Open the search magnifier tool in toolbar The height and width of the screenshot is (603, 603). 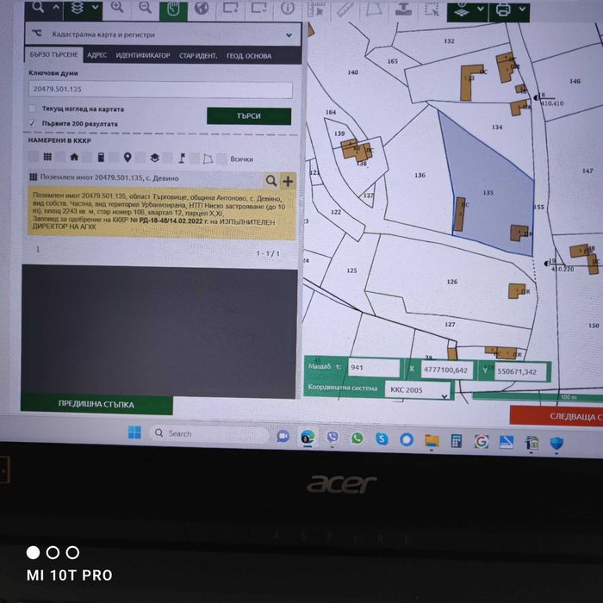pos(38,8)
